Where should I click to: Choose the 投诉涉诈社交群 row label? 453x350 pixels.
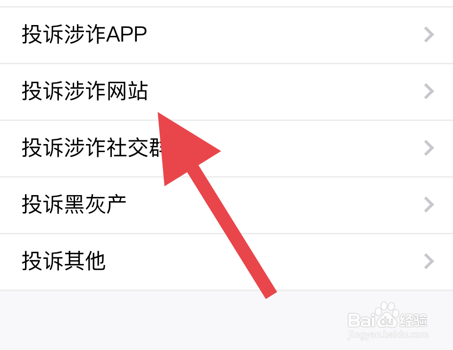click(93, 148)
